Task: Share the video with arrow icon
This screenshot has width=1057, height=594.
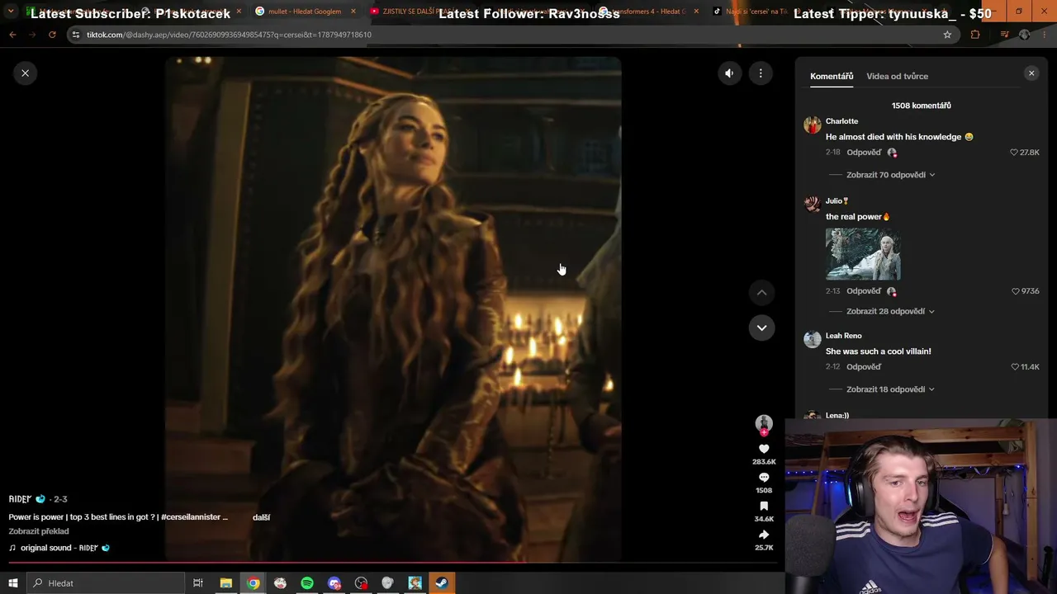Action: point(764,535)
